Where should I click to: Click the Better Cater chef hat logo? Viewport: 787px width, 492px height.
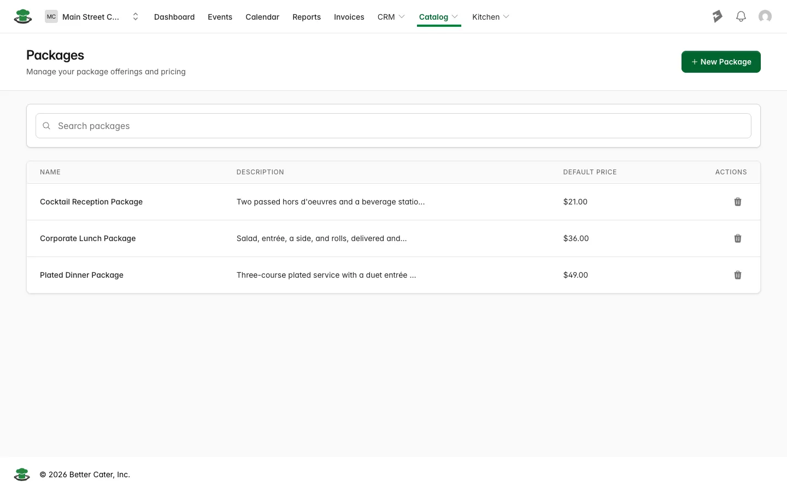[22, 16]
